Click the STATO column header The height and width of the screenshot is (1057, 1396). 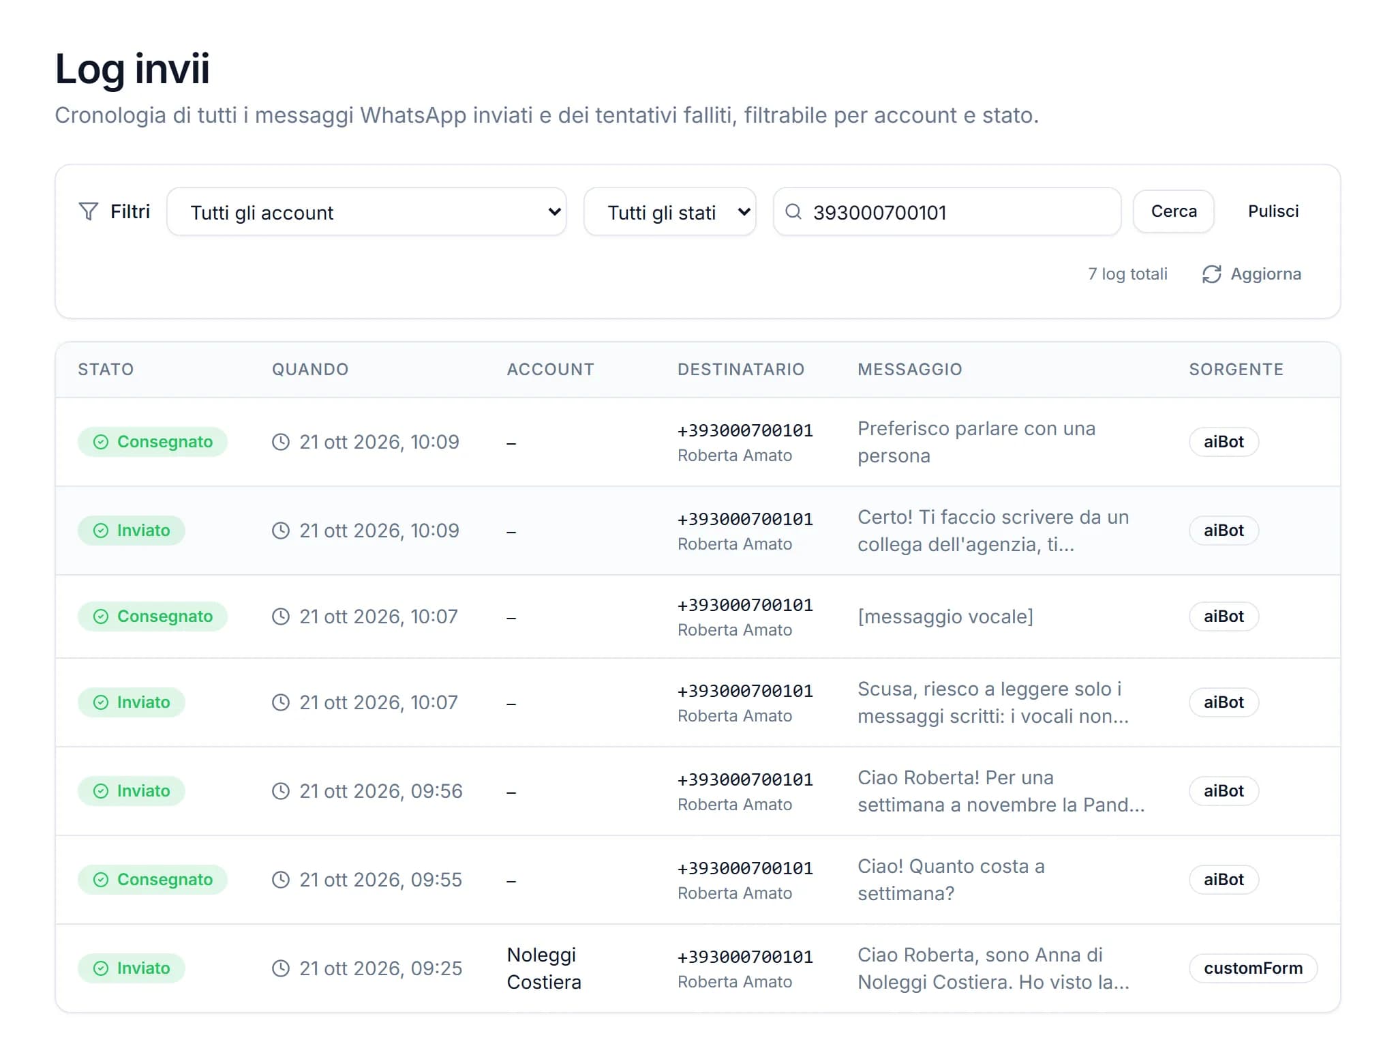click(x=106, y=370)
